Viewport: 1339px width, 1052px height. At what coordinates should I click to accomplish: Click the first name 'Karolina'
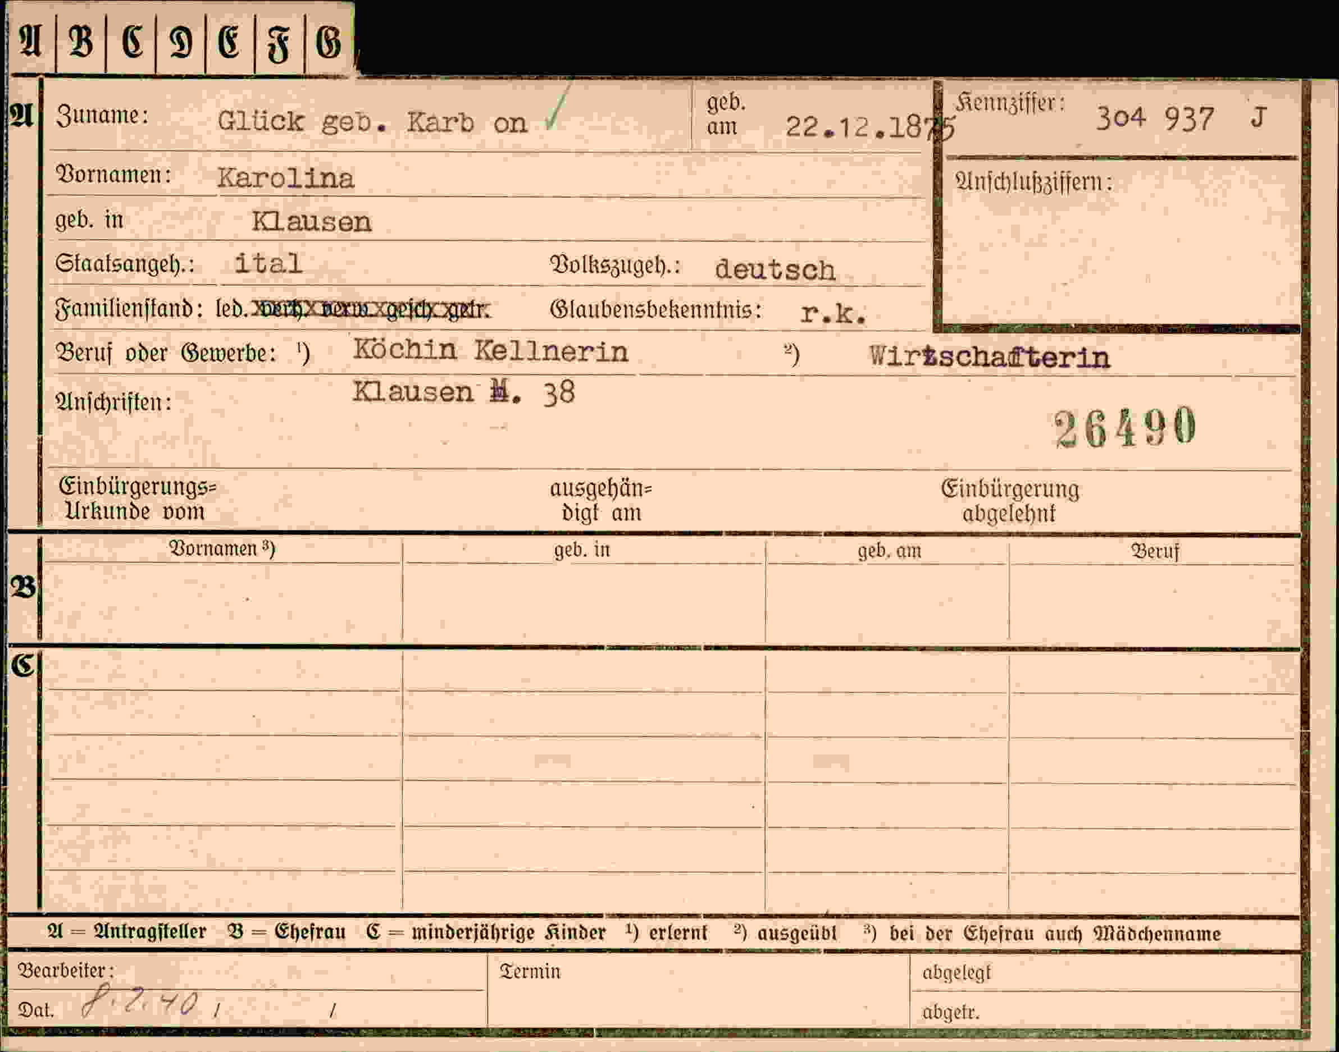point(286,179)
